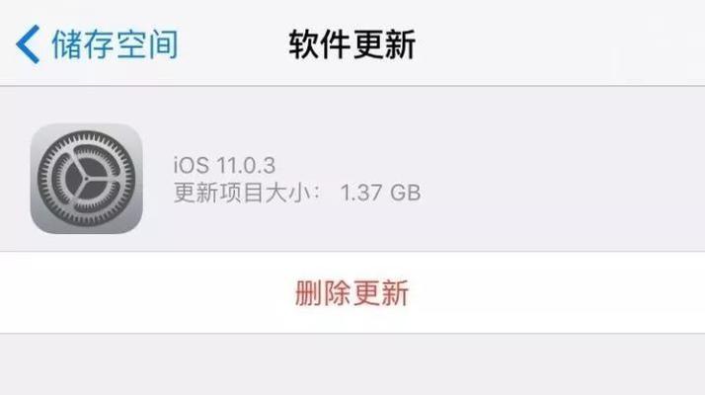Viewport: 705px width, 395px height.
Task: Click the "11.0.3" version number text
Action: (x=246, y=165)
